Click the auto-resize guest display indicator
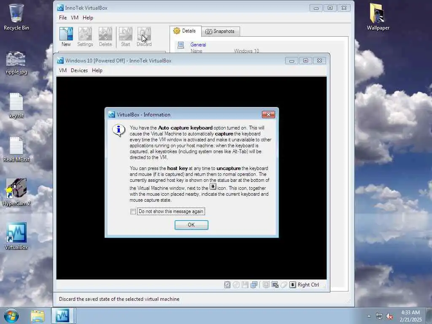The height and width of the screenshot is (324, 432). (x=275, y=285)
